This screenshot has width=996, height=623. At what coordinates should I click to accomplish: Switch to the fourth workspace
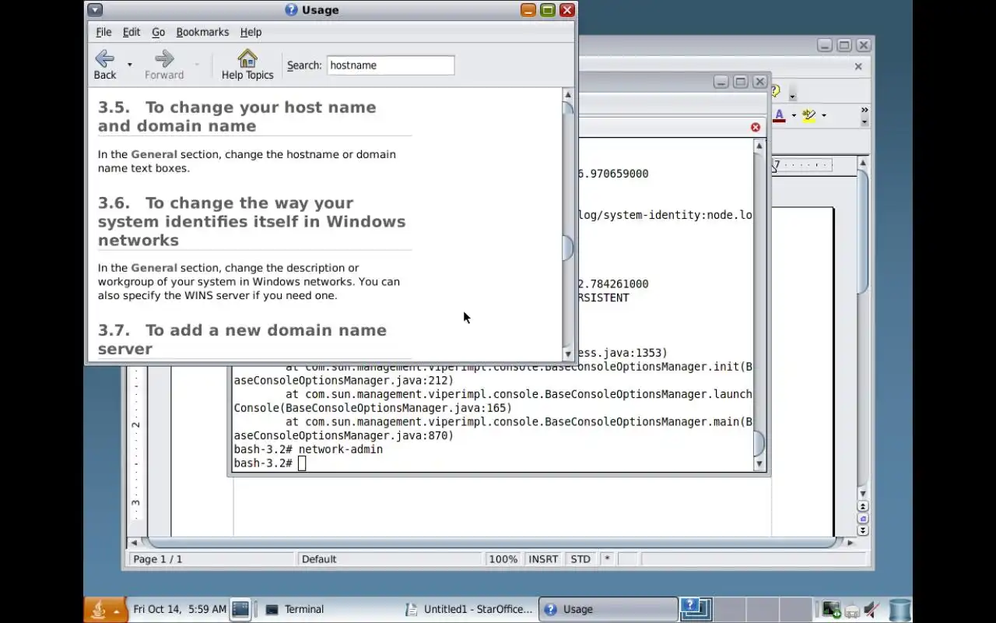tap(794, 609)
